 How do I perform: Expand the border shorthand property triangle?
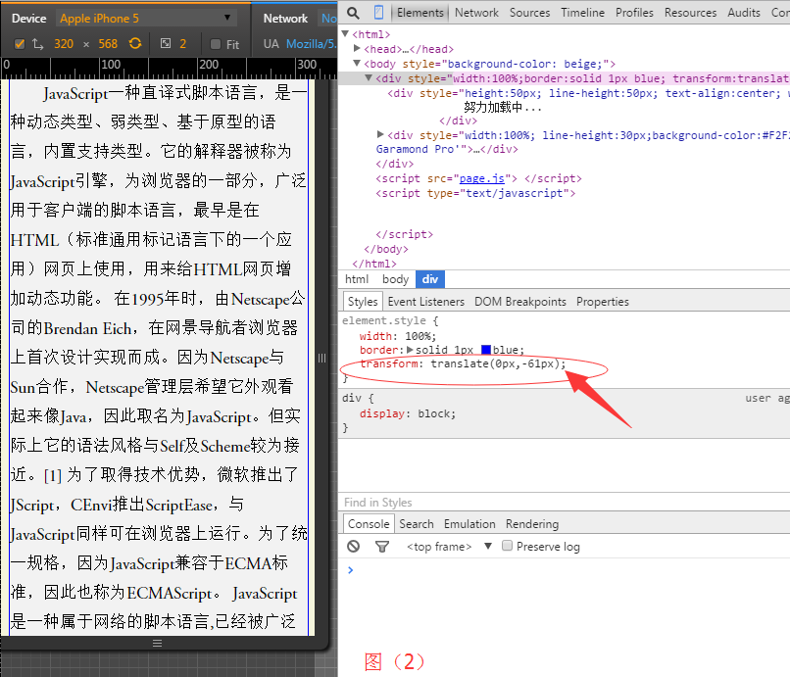tap(410, 350)
